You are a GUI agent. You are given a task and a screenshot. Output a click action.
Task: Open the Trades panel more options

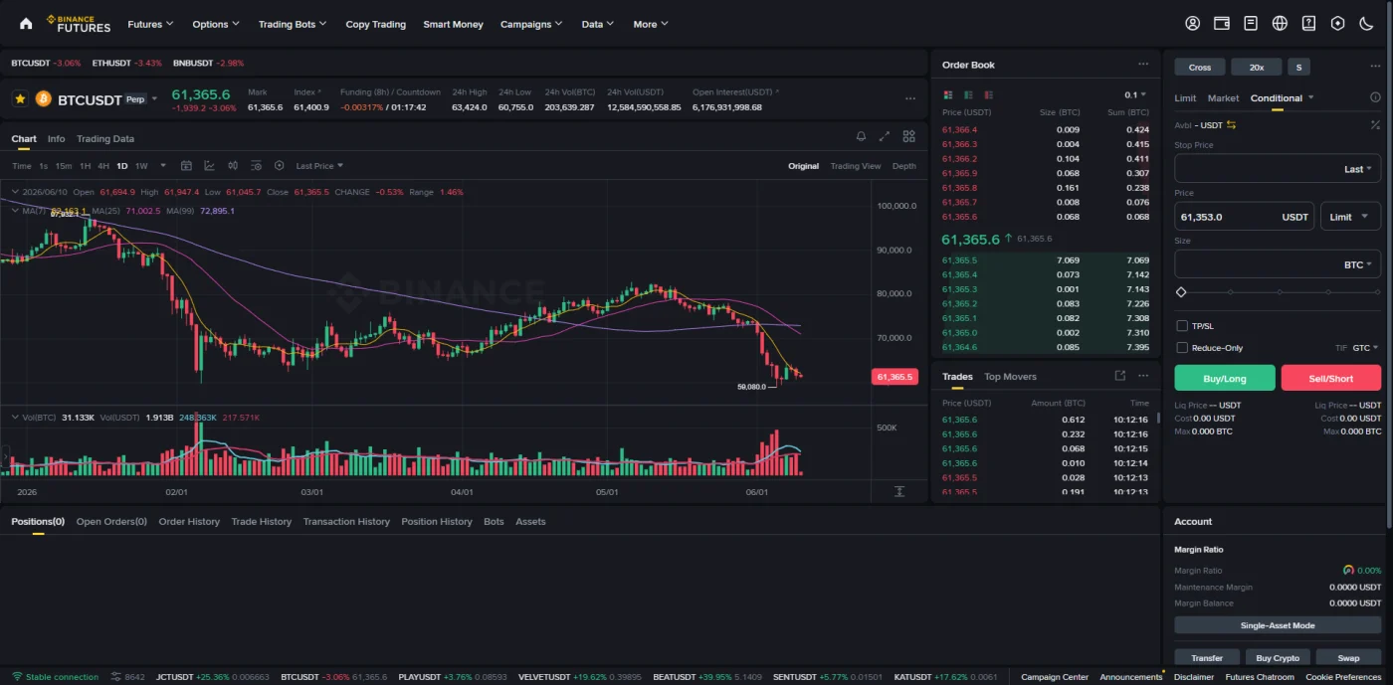pyautogui.click(x=1143, y=376)
